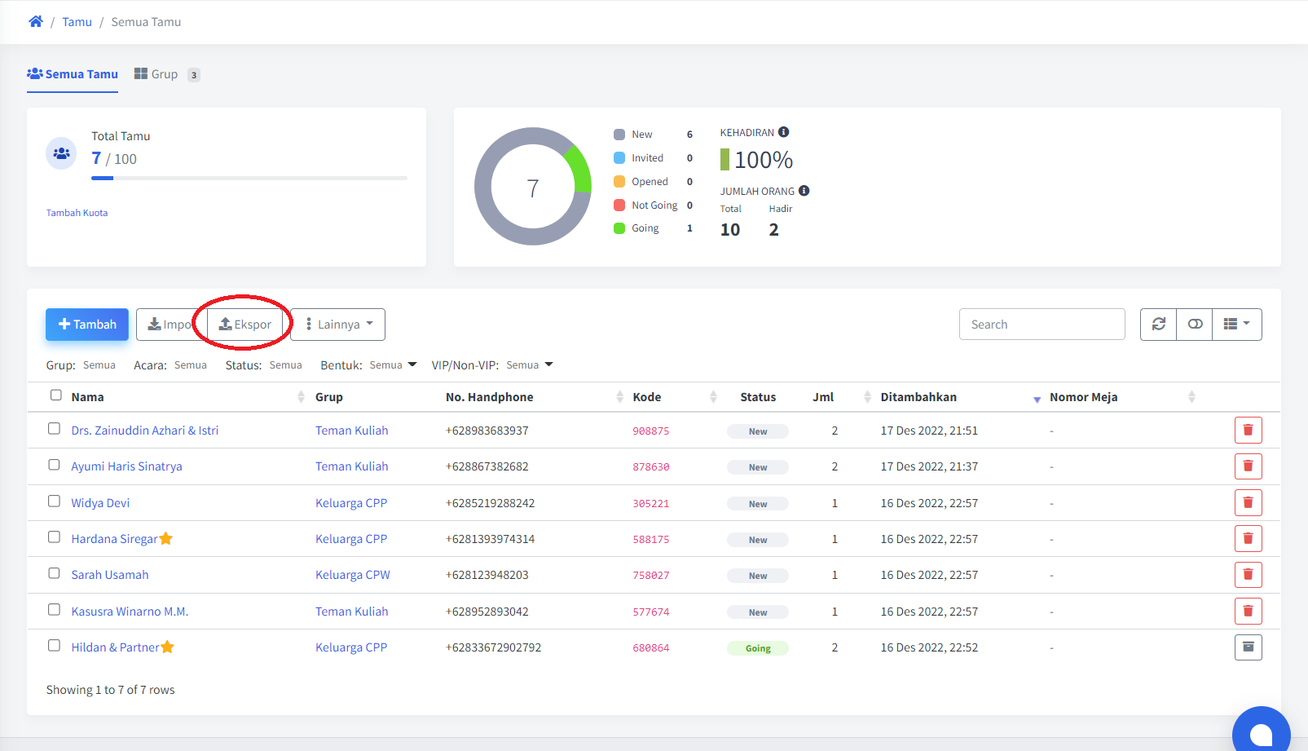Sort by the Kode column
1308x751 pixels.
point(675,397)
